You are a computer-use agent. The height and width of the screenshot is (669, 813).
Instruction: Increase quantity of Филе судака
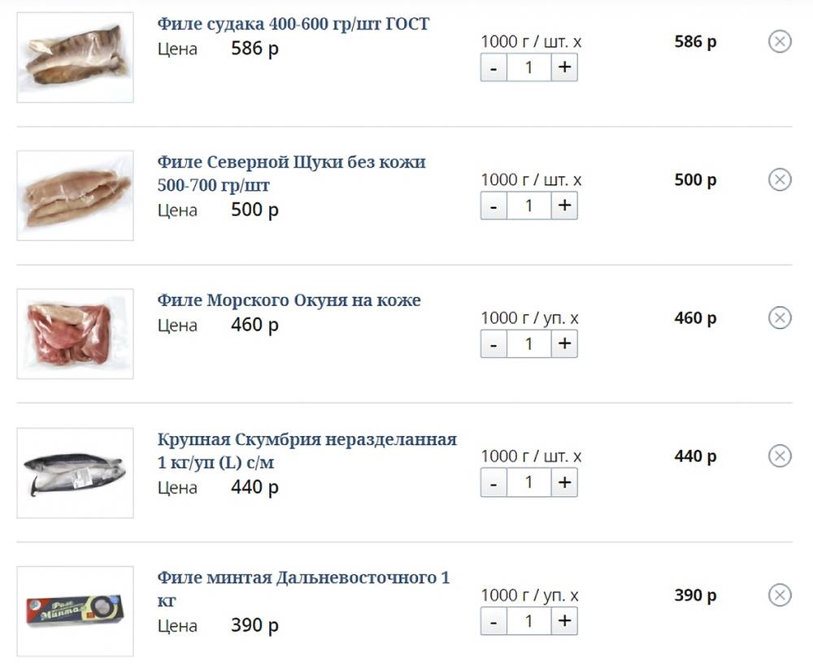(564, 68)
